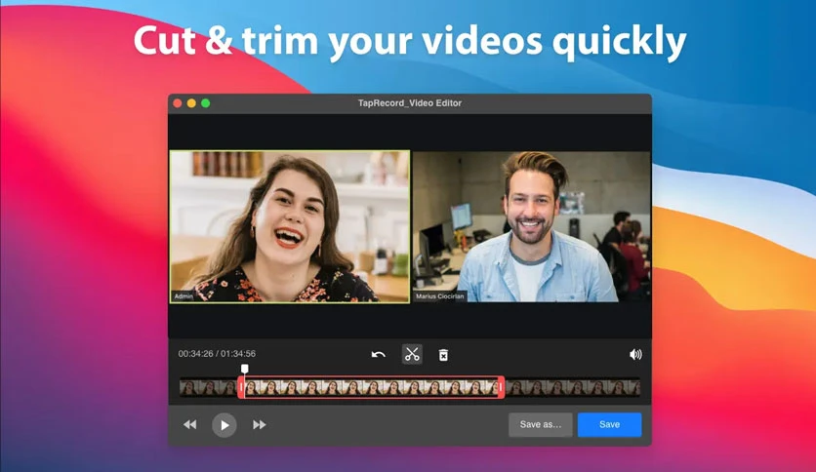
Task: Click the right red trim handle
Action: pyautogui.click(x=501, y=387)
